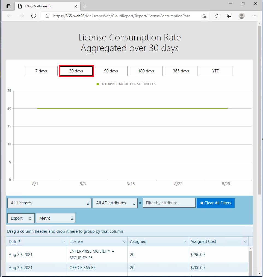The height and width of the screenshot is (277, 263).
Task: Click the page vertical scrollbar thumb
Action: tap(259, 110)
